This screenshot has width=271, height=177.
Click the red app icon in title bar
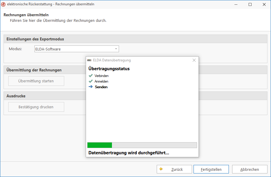(4, 4)
